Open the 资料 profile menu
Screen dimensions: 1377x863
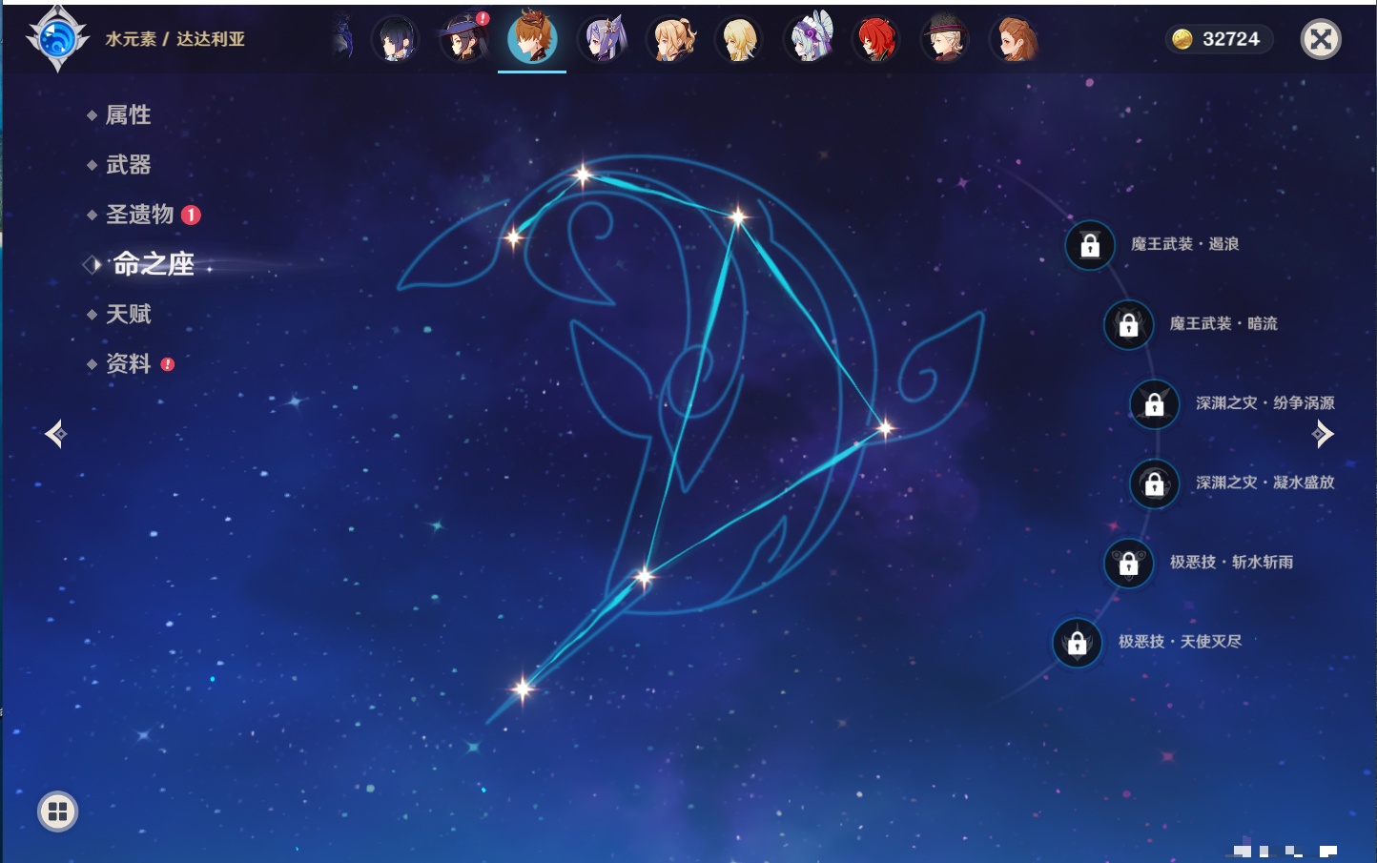pyautogui.click(x=128, y=363)
